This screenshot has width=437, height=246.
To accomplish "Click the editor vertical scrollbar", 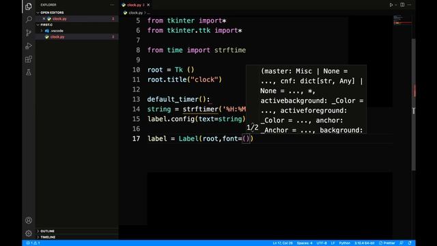I will [x=414, y=105].
